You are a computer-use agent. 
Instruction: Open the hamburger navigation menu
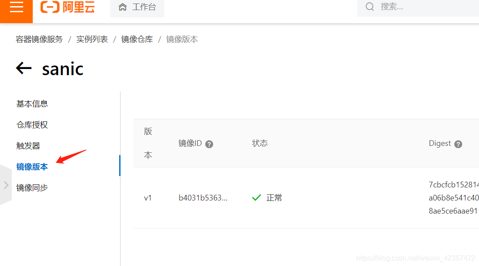[x=16, y=7]
